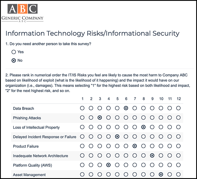Rank Product Failure as 9
The height and width of the screenshot is (179, 197).
(x=152, y=146)
